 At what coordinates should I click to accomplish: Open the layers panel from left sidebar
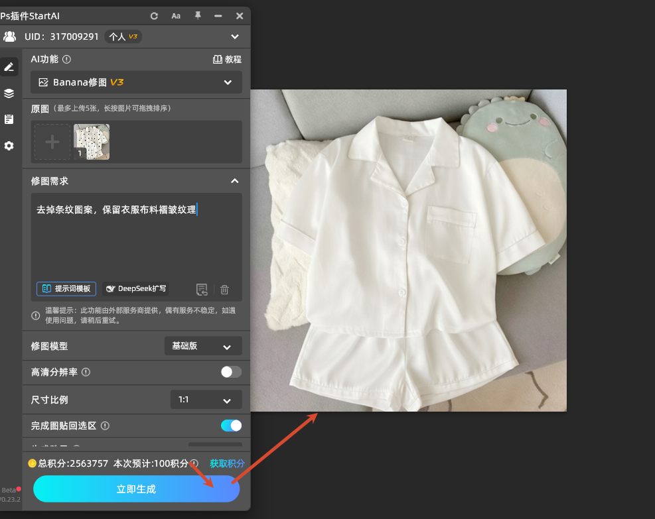9,93
